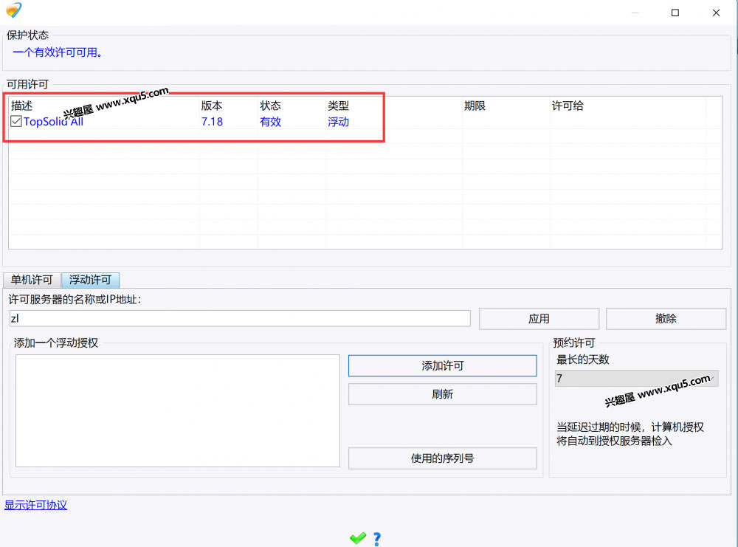Open help via the blue question mark

tap(377, 539)
